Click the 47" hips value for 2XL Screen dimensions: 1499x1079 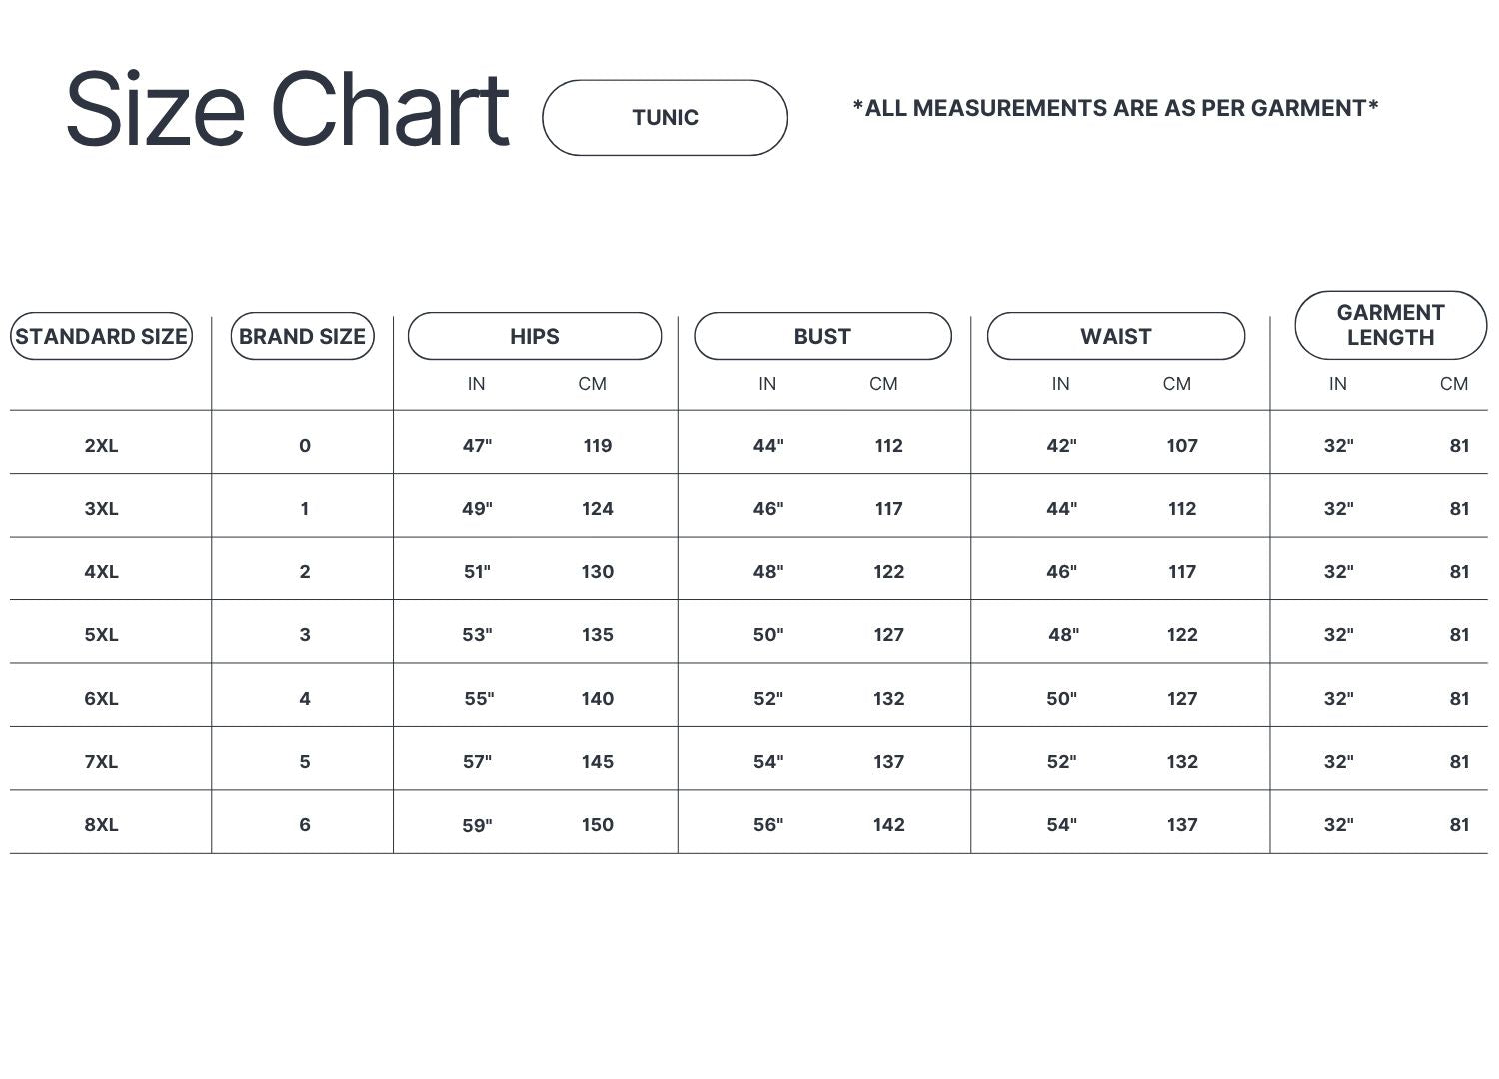click(477, 446)
